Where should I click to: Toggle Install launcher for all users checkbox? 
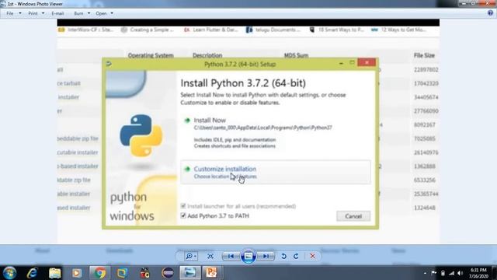coord(183,206)
